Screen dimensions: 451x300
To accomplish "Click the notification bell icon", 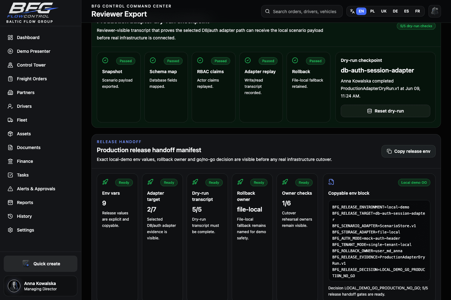I will [435, 11].
